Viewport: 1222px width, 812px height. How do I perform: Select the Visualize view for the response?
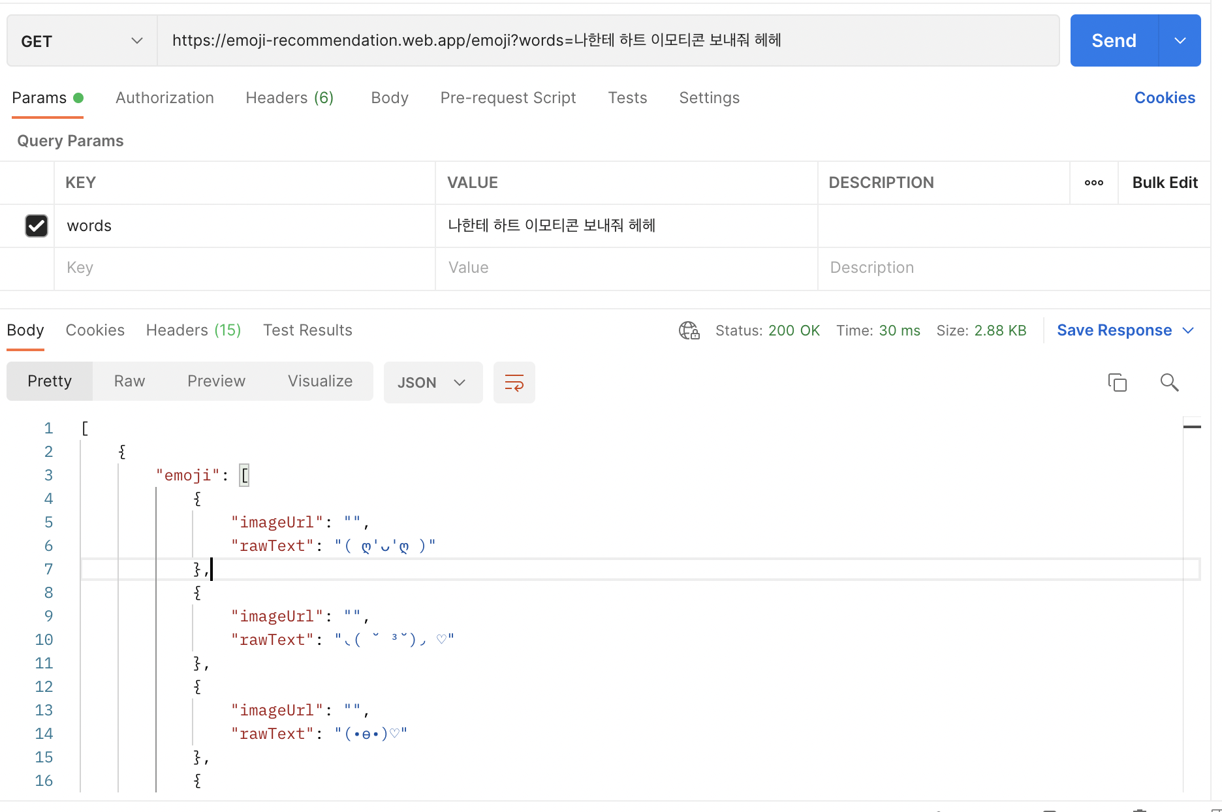coord(319,381)
